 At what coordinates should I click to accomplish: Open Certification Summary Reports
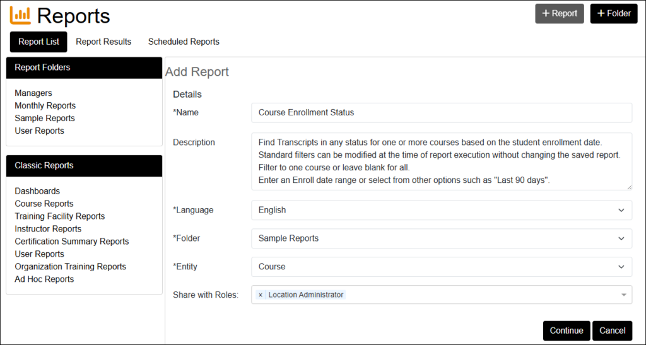(71, 242)
